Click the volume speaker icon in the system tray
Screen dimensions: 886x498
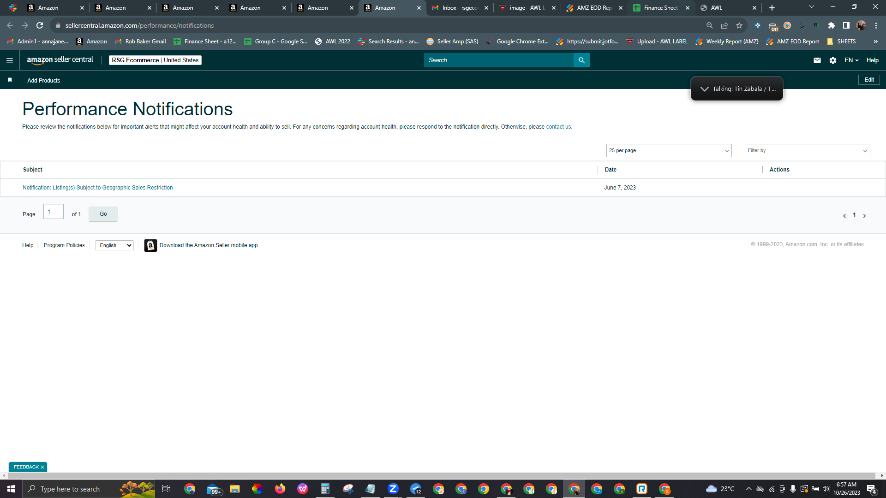tap(826, 489)
